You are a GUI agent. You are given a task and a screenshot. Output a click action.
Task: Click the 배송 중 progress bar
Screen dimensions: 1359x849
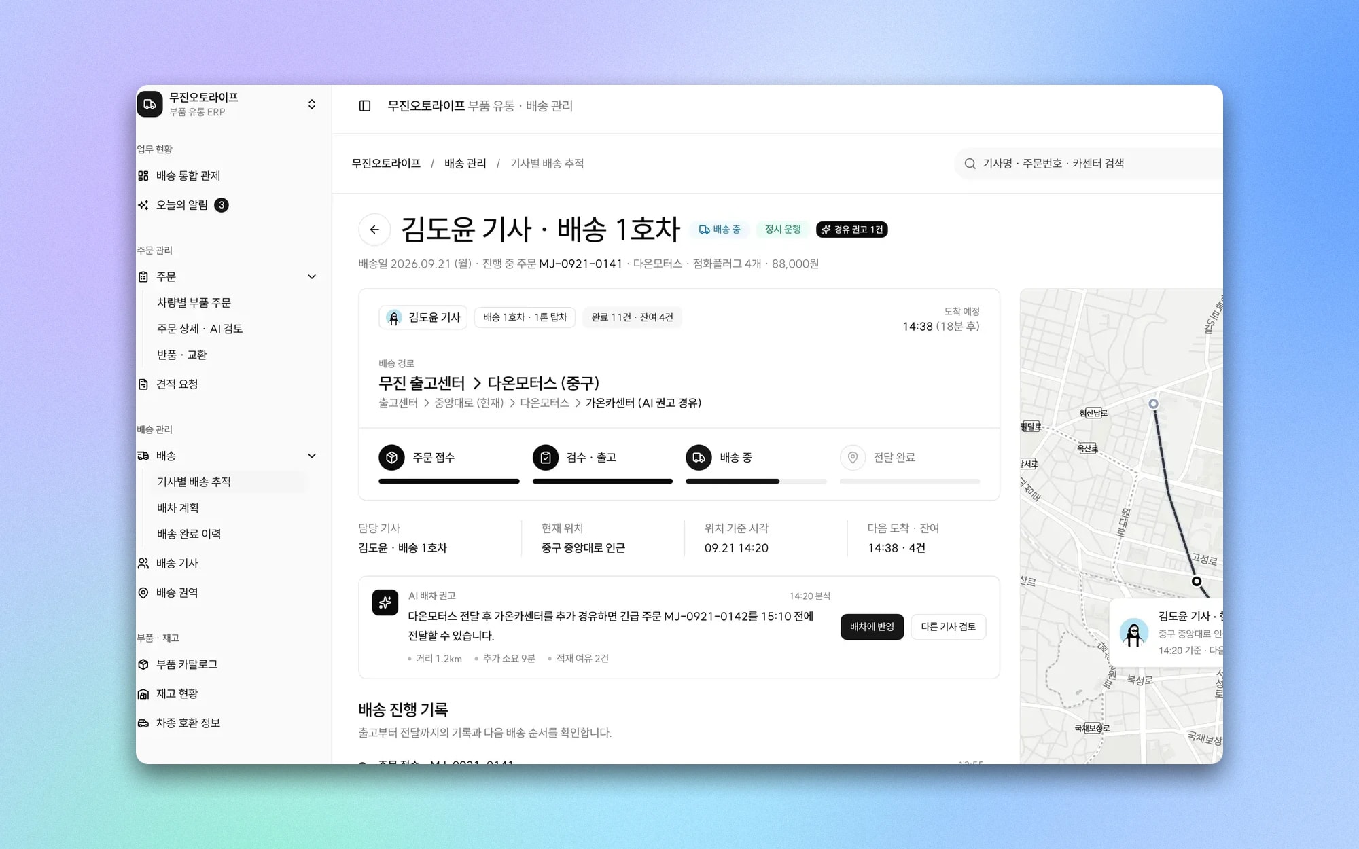pyautogui.click(x=756, y=482)
